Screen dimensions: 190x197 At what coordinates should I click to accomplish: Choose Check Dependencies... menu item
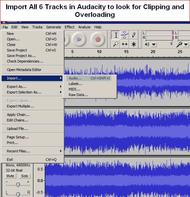click(x=32, y=61)
